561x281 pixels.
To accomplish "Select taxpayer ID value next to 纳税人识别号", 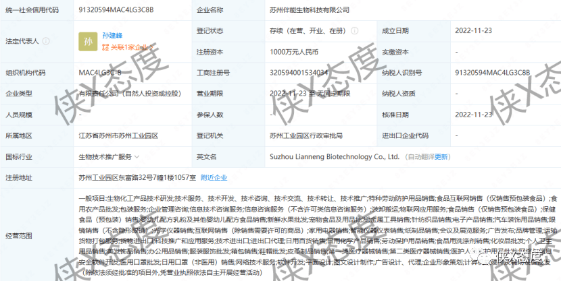I will point(492,73).
